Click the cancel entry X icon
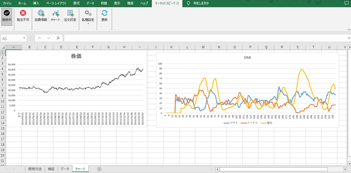The height and width of the screenshot is (173, 351). pyautogui.click(x=39, y=38)
